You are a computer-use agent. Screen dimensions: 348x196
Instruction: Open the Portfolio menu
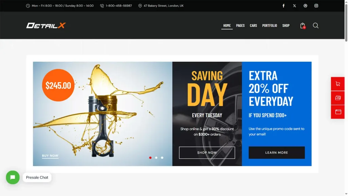tap(269, 26)
